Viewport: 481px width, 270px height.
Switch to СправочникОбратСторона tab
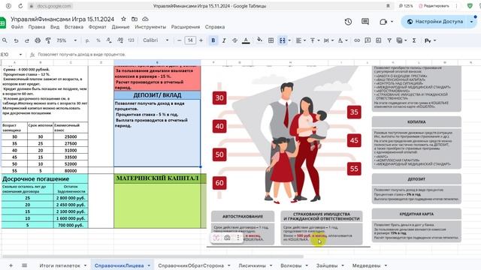[191, 265]
